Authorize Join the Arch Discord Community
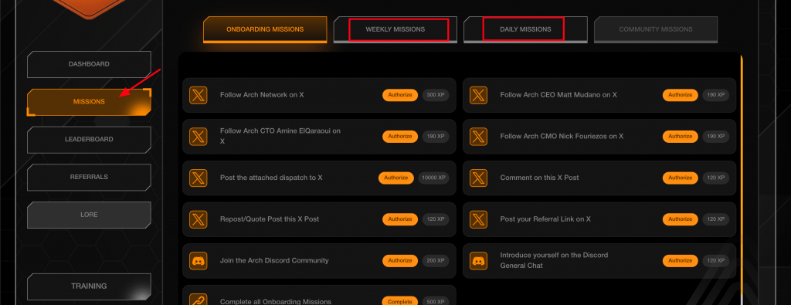The width and height of the screenshot is (791, 305). pyautogui.click(x=400, y=261)
